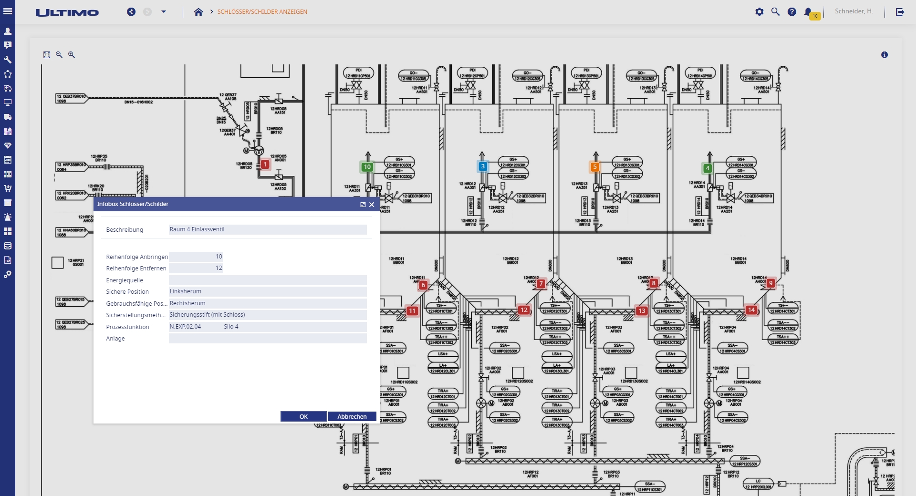Click the Gebrauchsfähige Position field
Screen dimensions: 916x496
(268, 303)
